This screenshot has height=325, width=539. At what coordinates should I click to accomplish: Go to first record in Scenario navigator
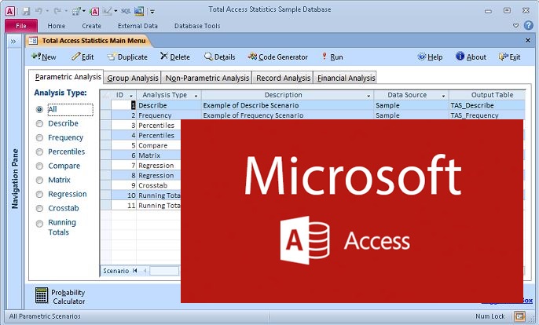135,271
